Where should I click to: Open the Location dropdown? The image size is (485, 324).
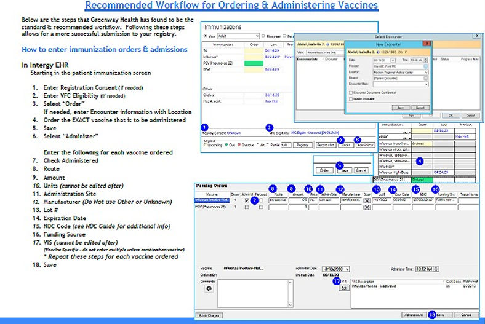coord(401,73)
